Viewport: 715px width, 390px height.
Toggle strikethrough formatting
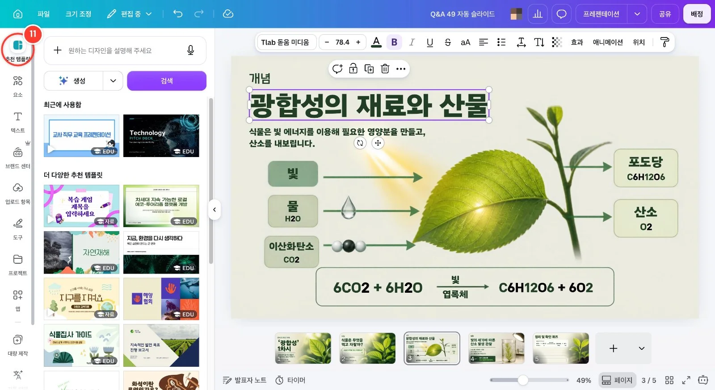pos(448,42)
